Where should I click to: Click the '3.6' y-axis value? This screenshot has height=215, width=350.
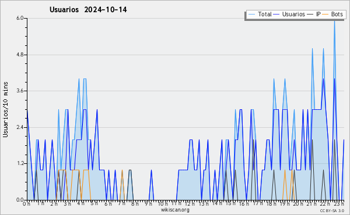pos(20,91)
